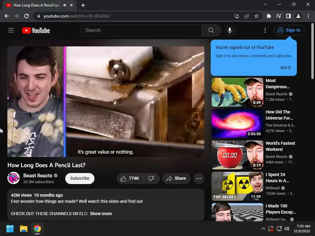315x236 pixels.
Task: Sign in to YouTube
Action: [289, 30]
